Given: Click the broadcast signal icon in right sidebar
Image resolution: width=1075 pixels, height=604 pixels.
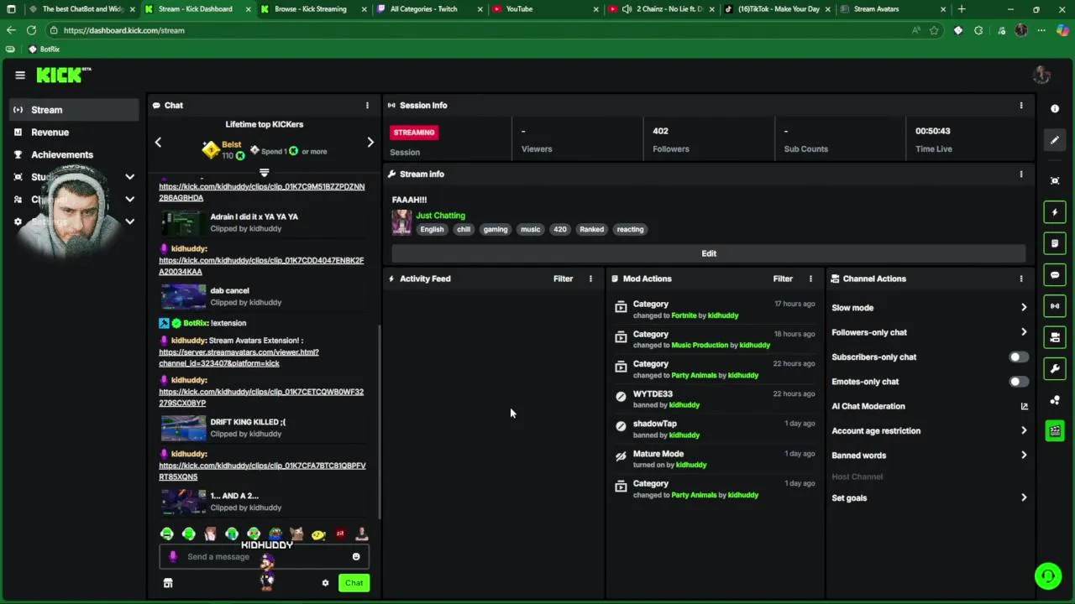Looking at the screenshot, I should point(1055,306).
